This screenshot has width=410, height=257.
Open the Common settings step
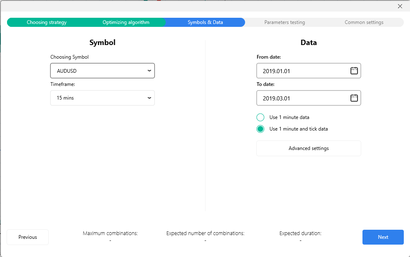coord(364,22)
